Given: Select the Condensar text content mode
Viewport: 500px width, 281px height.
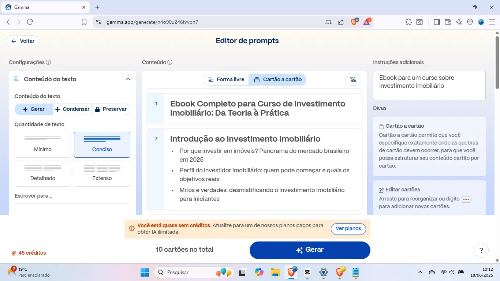Looking at the screenshot, I should pyautogui.click(x=72, y=109).
